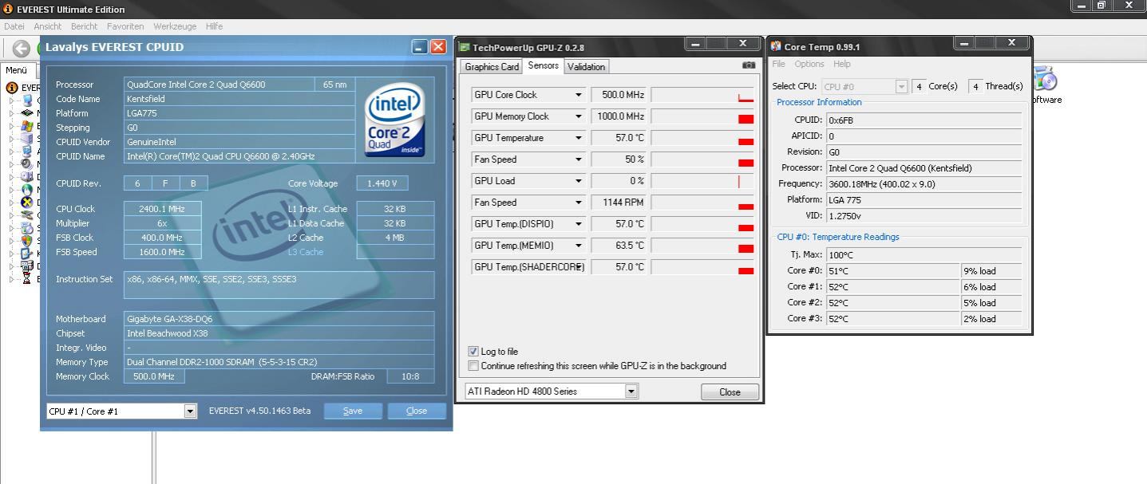Open the Ansicht menu

pyautogui.click(x=48, y=26)
